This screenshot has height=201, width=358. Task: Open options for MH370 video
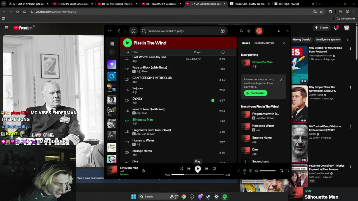click(x=351, y=49)
